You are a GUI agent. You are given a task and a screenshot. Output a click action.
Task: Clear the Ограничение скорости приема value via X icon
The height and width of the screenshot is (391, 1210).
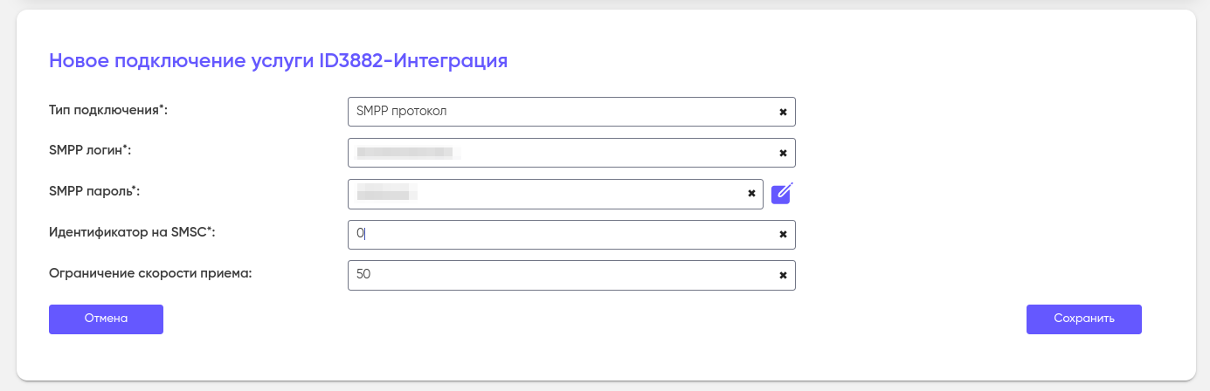(783, 276)
